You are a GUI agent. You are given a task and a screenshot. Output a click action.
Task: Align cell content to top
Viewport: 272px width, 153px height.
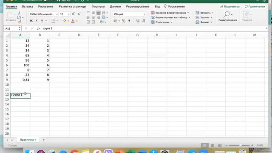coord(88,12)
